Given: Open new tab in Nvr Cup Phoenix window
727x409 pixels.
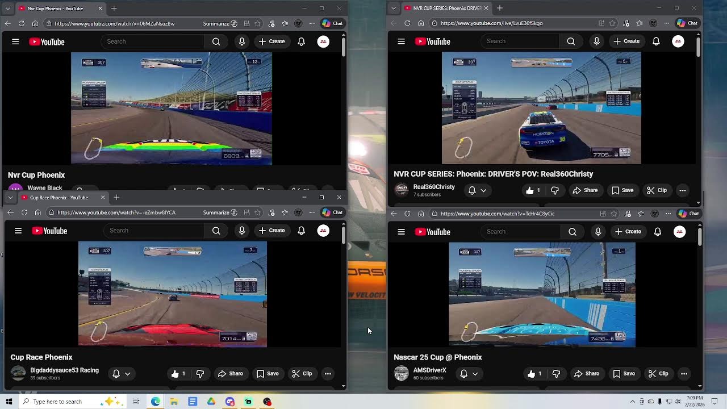Looking at the screenshot, I should click(114, 8).
